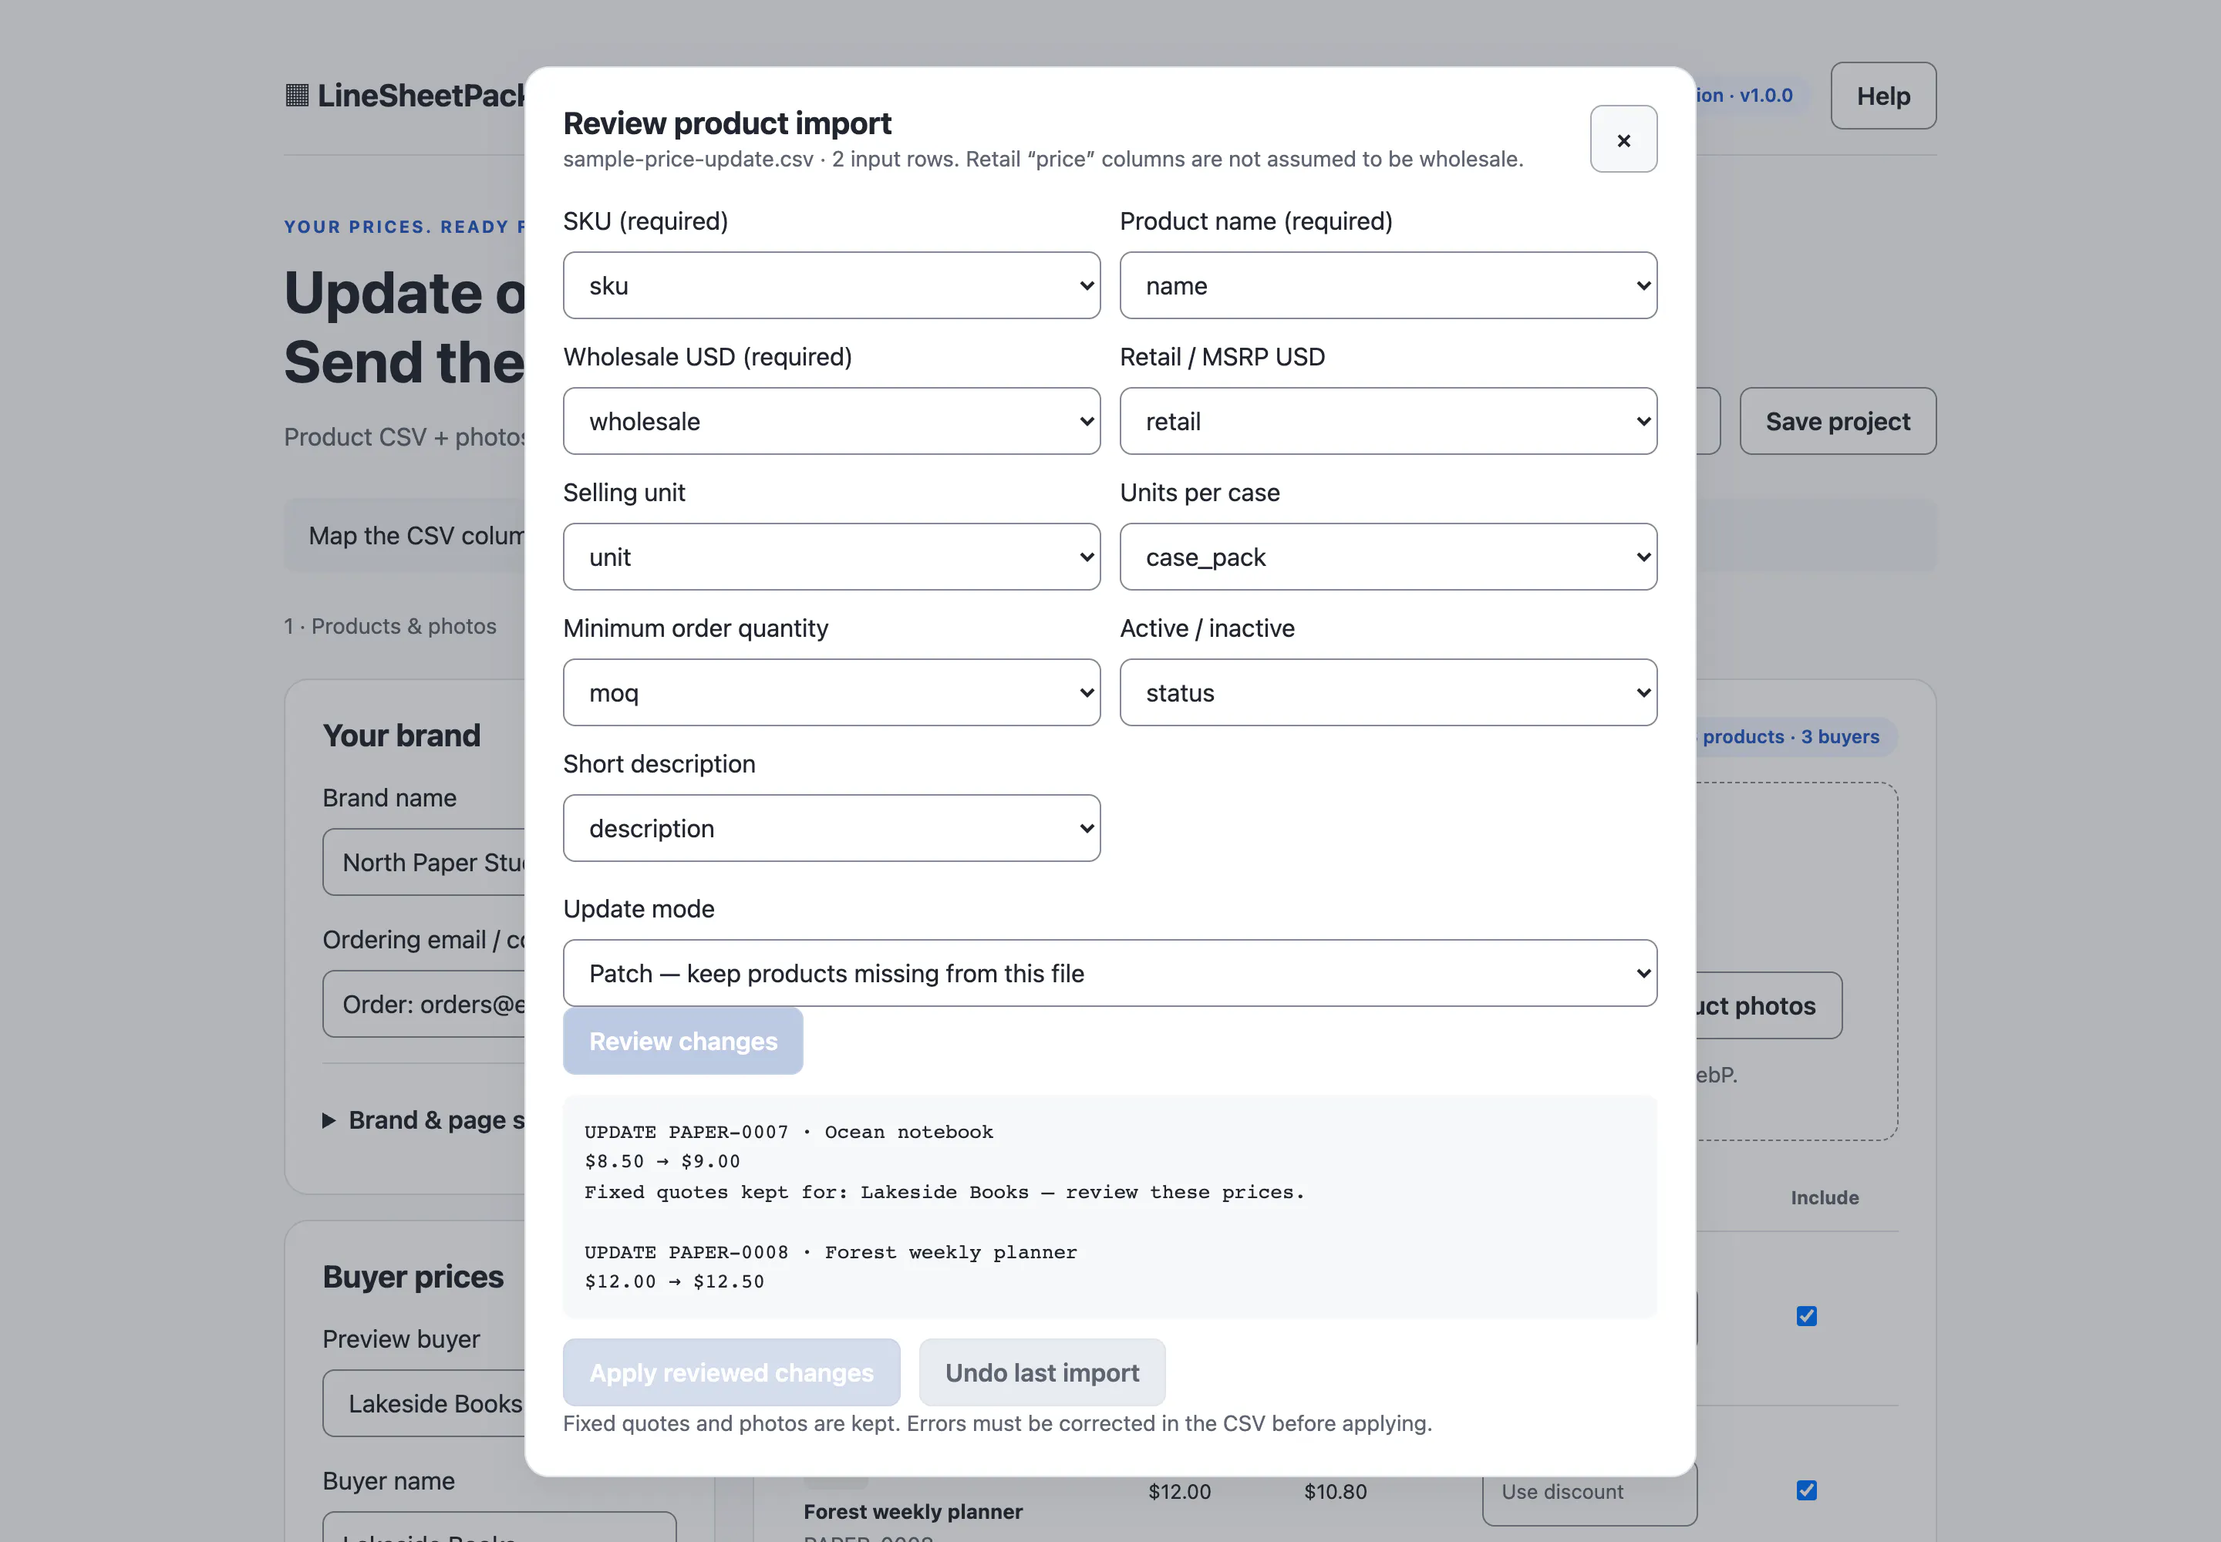2221x1542 pixels.
Task: Click the Review changes button
Action: [682, 1041]
